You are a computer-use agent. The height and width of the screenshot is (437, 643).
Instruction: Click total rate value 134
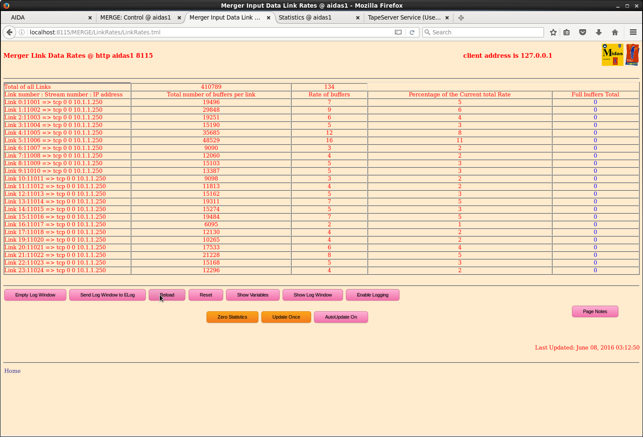tap(329, 87)
